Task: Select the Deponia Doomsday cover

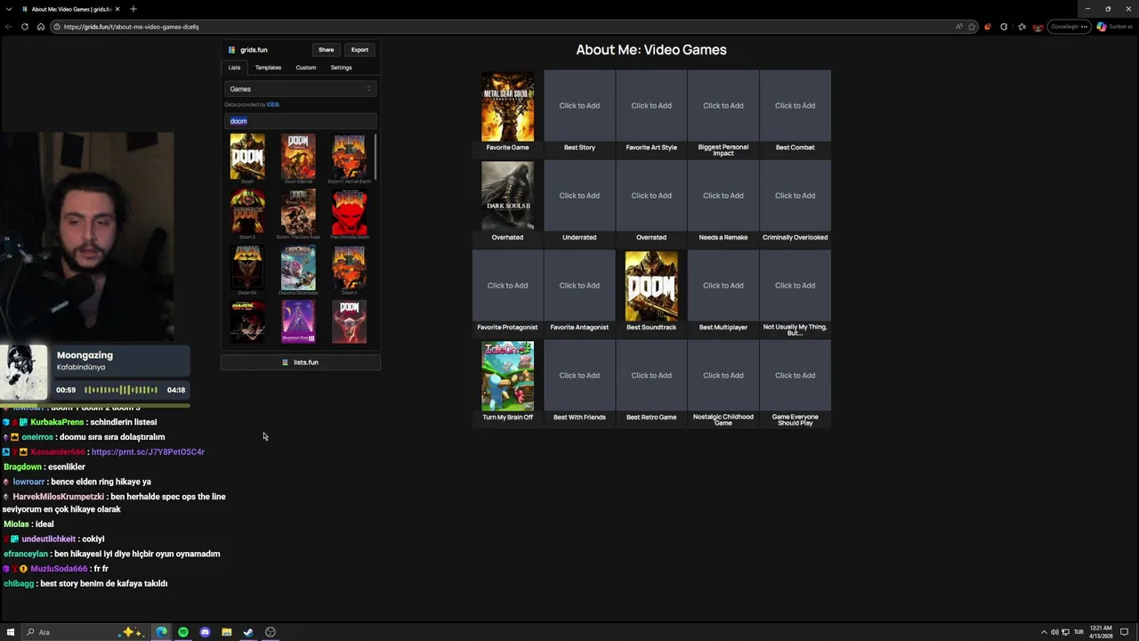Action: tap(298, 266)
